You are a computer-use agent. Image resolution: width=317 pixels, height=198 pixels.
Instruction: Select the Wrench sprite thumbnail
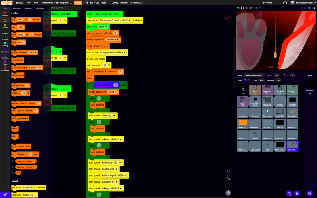(x=255, y=135)
